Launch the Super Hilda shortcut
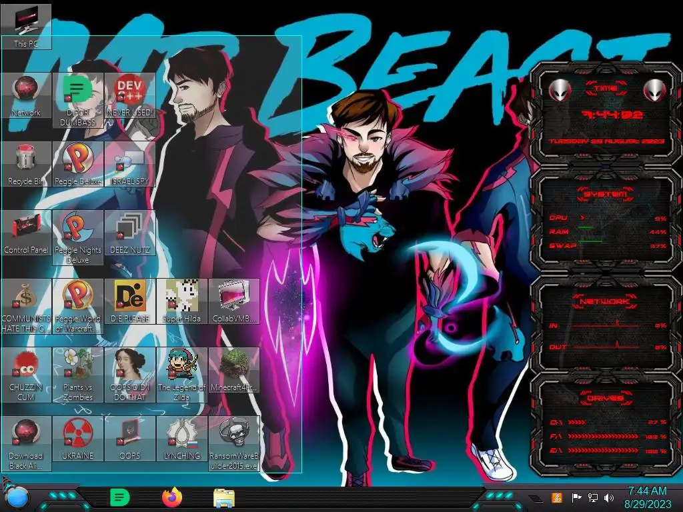 pyautogui.click(x=181, y=301)
